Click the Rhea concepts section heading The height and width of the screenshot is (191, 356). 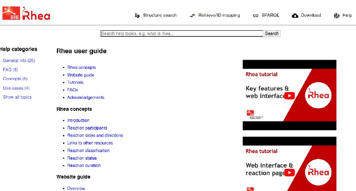(74, 109)
